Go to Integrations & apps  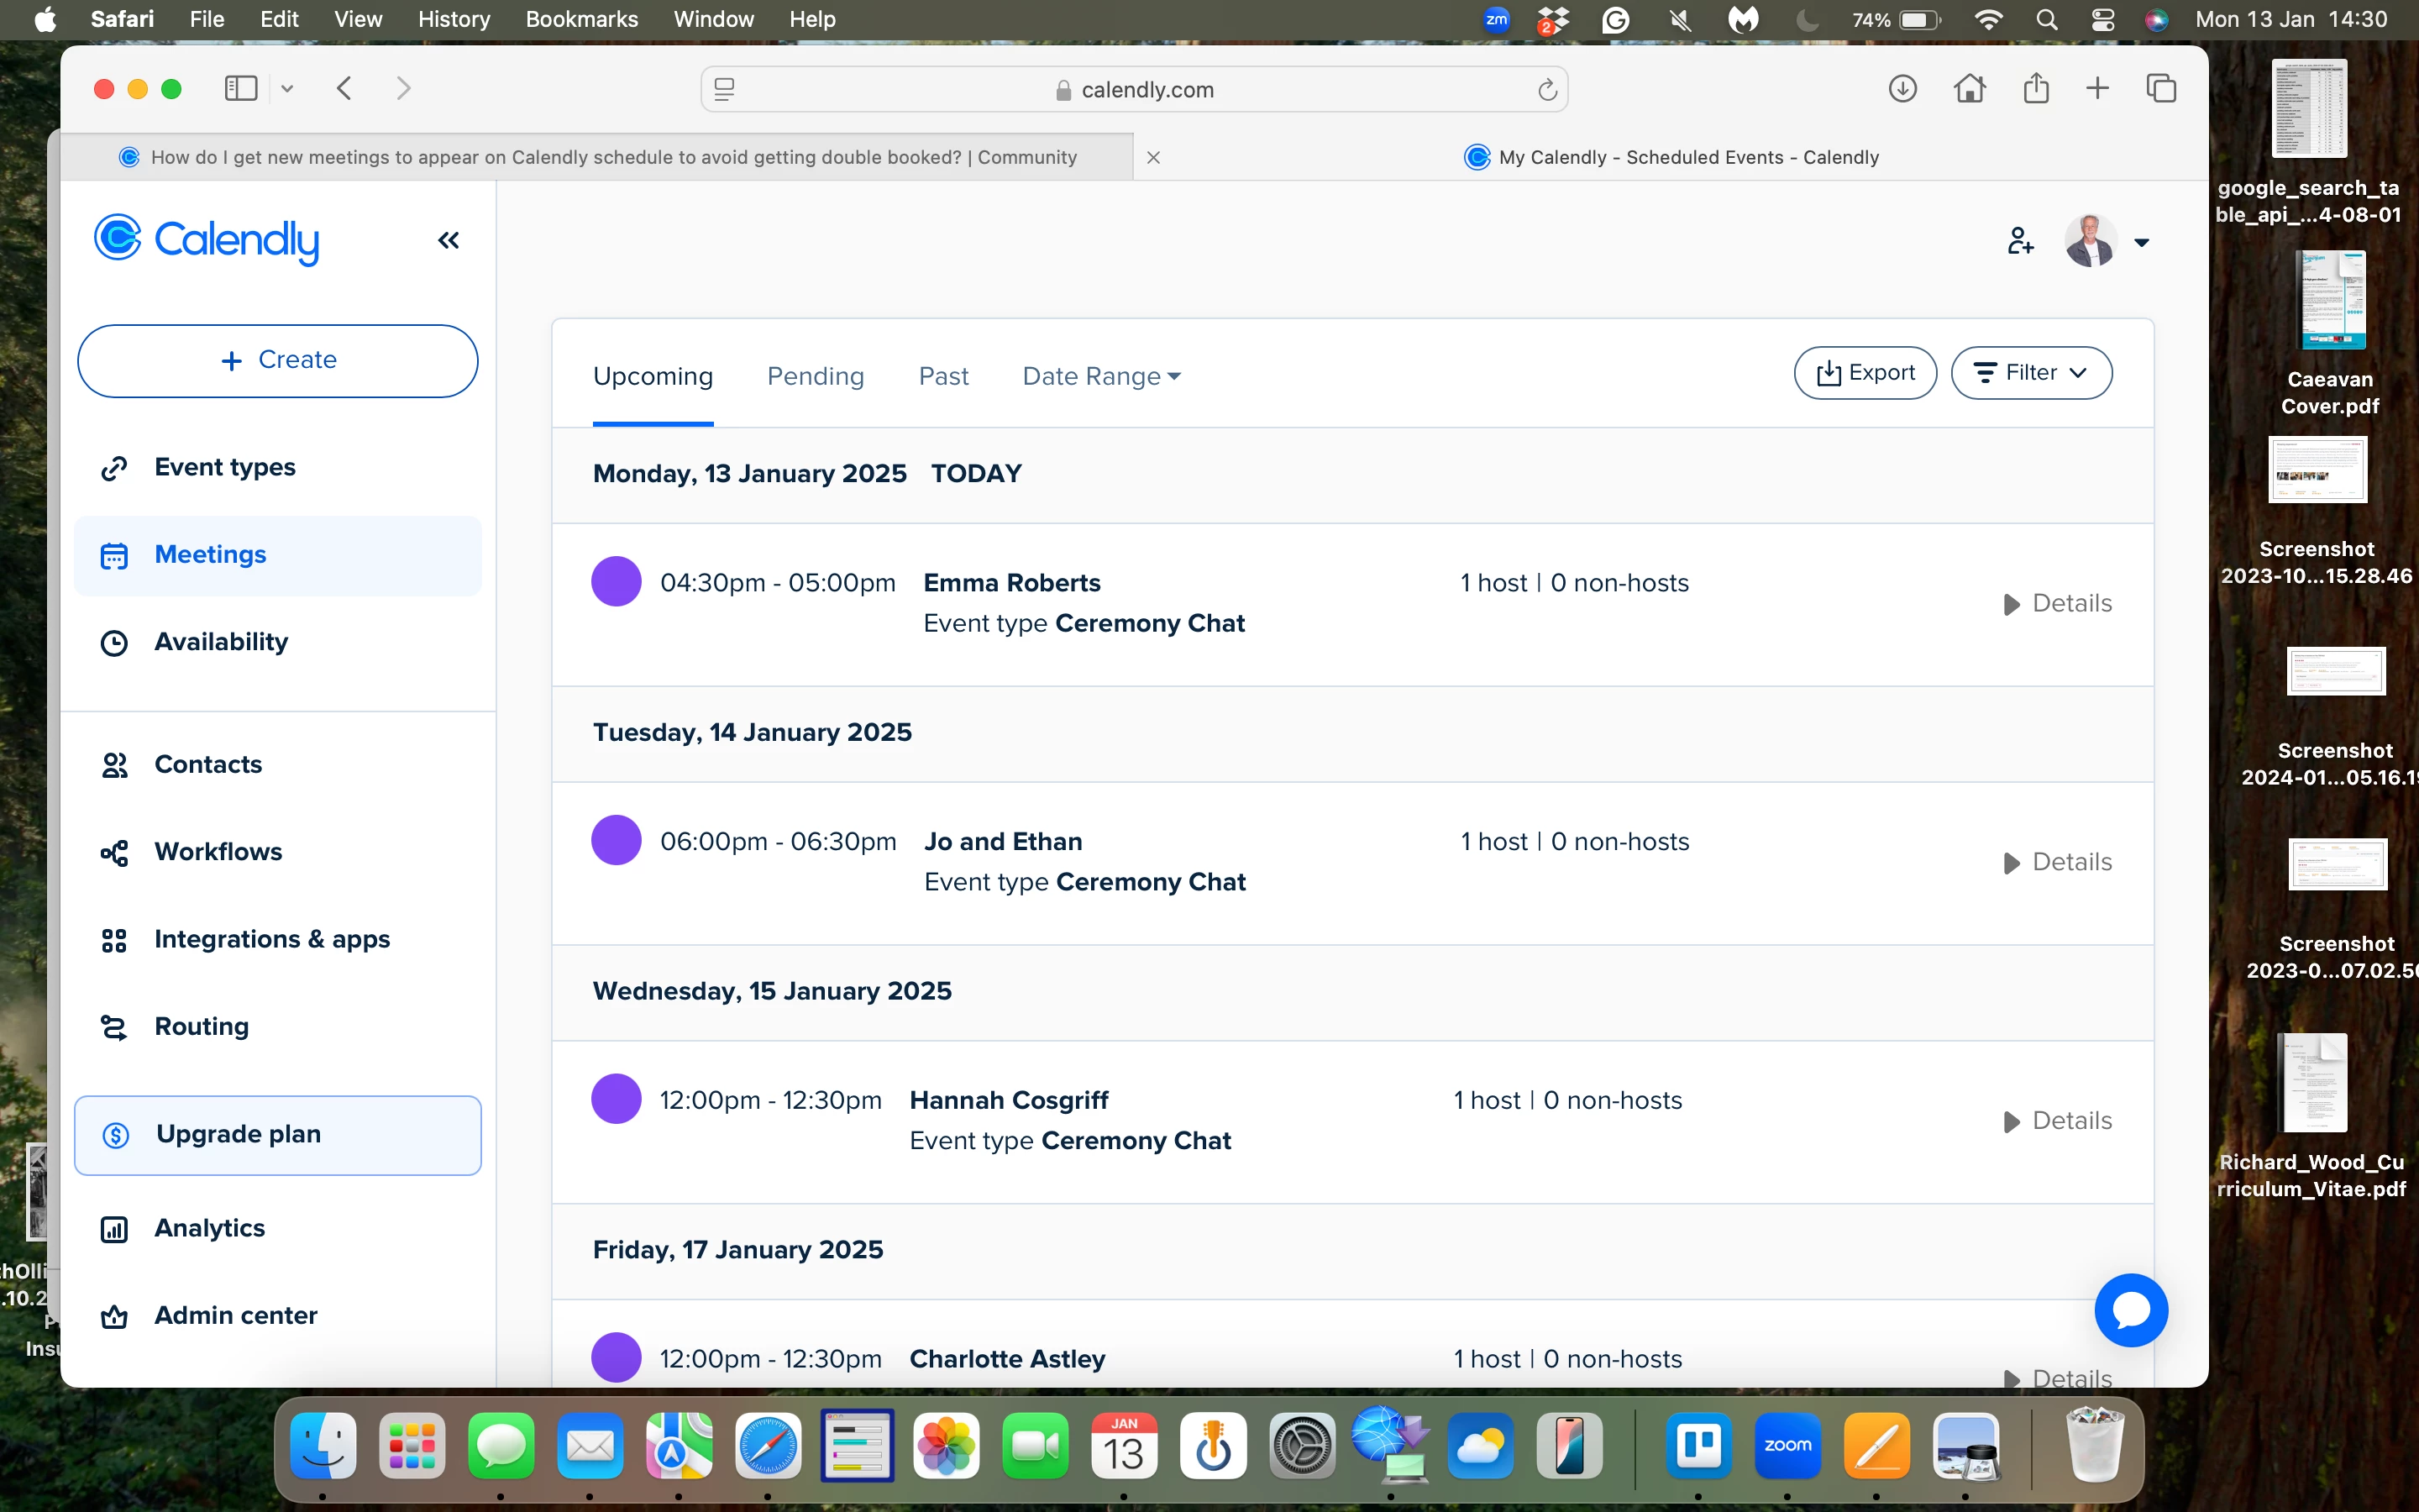click(x=272, y=939)
